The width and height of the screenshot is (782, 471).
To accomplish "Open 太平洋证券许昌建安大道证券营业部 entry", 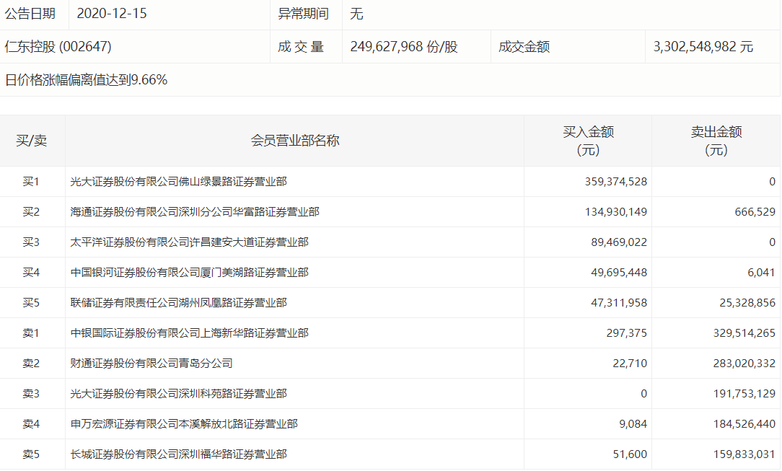I will point(189,242).
